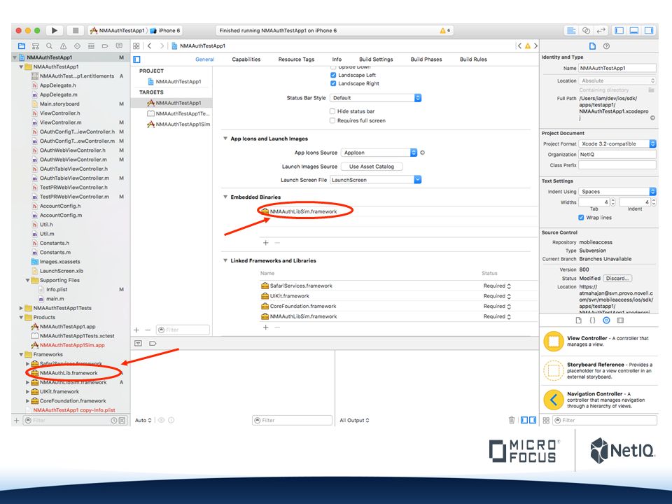Open App Icons Source dropdown
This screenshot has height=504, width=672.
[379, 153]
